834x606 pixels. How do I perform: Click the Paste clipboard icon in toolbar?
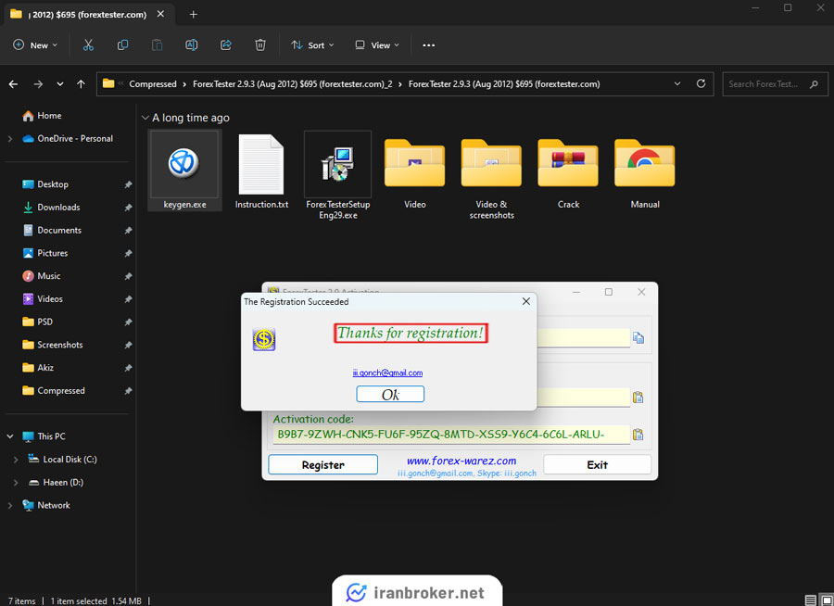[x=157, y=45]
